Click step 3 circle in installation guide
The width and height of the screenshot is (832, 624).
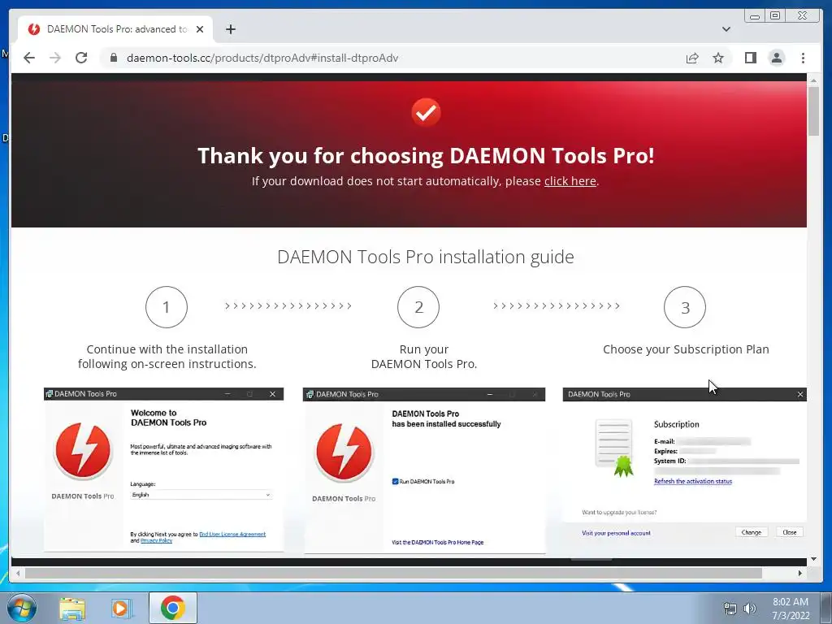tap(685, 306)
